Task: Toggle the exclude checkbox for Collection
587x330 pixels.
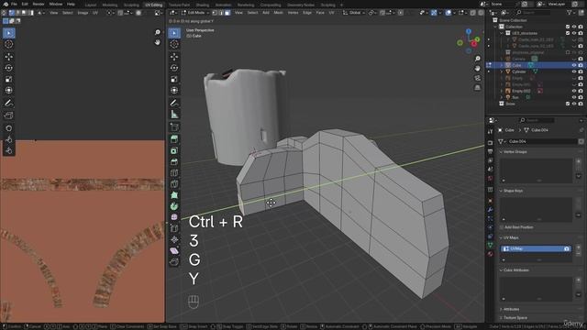Action: click(568, 27)
